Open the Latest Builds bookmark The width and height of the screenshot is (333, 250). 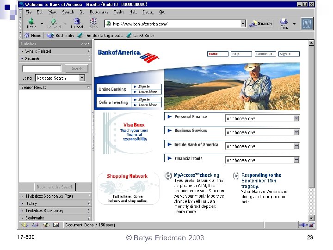click(x=140, y=36)
